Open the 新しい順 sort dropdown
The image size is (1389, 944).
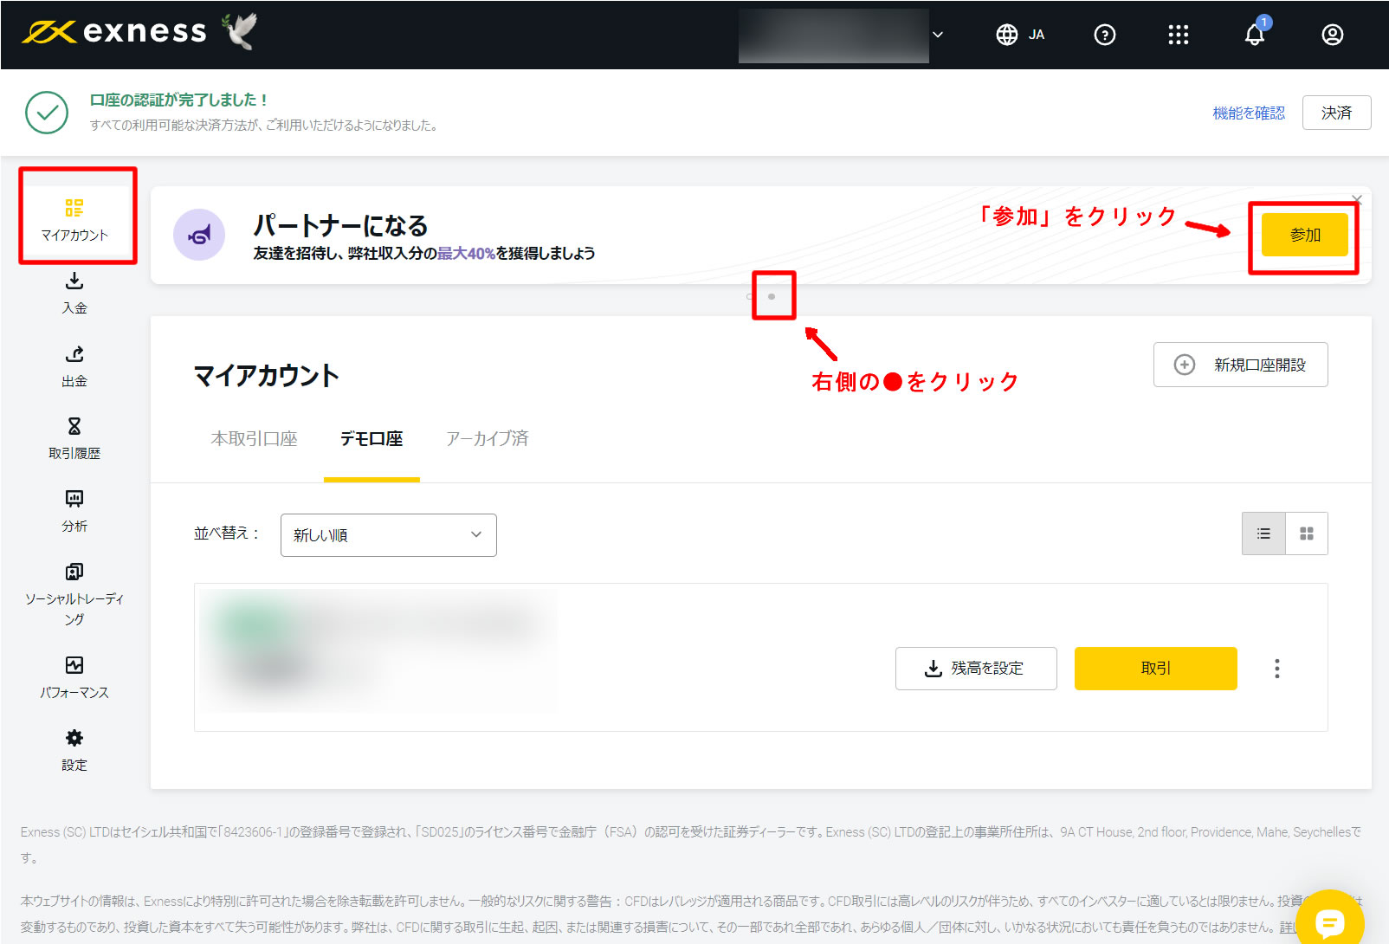tap(388, 534)
